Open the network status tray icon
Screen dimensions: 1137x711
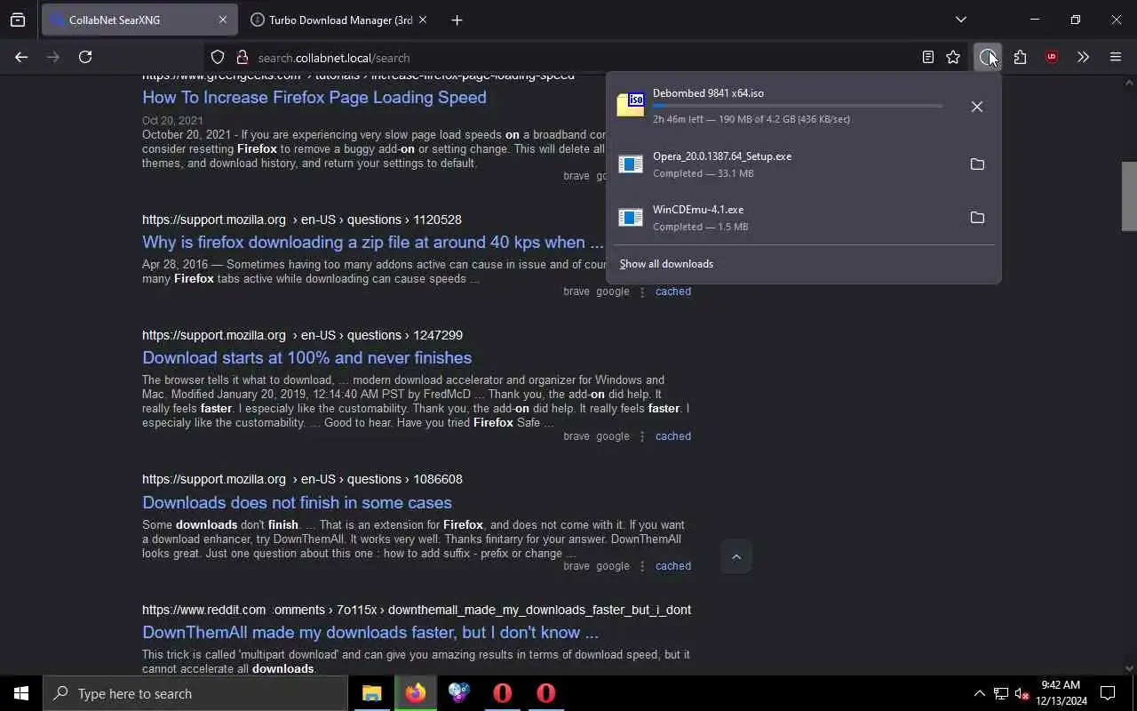point(1000,693)
